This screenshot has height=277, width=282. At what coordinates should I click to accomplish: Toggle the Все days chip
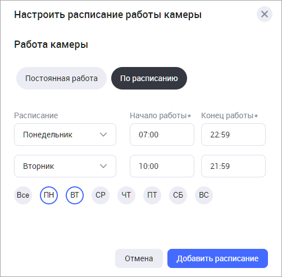click(x=23, y=195)
